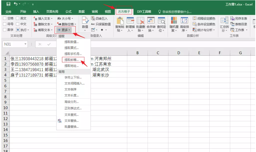Switch to the 开始 tab

23,12
